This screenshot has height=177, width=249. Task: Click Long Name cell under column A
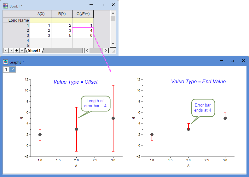click(40, 20)
